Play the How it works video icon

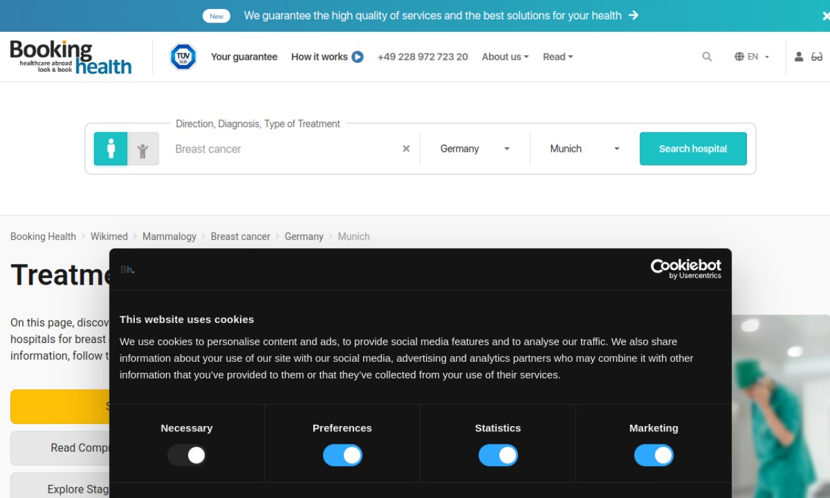click(x=357, y=57)
